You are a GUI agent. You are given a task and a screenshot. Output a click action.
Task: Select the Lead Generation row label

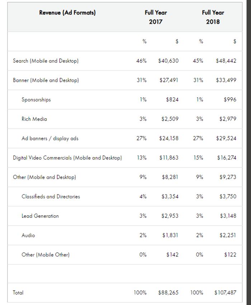point(40,216)
